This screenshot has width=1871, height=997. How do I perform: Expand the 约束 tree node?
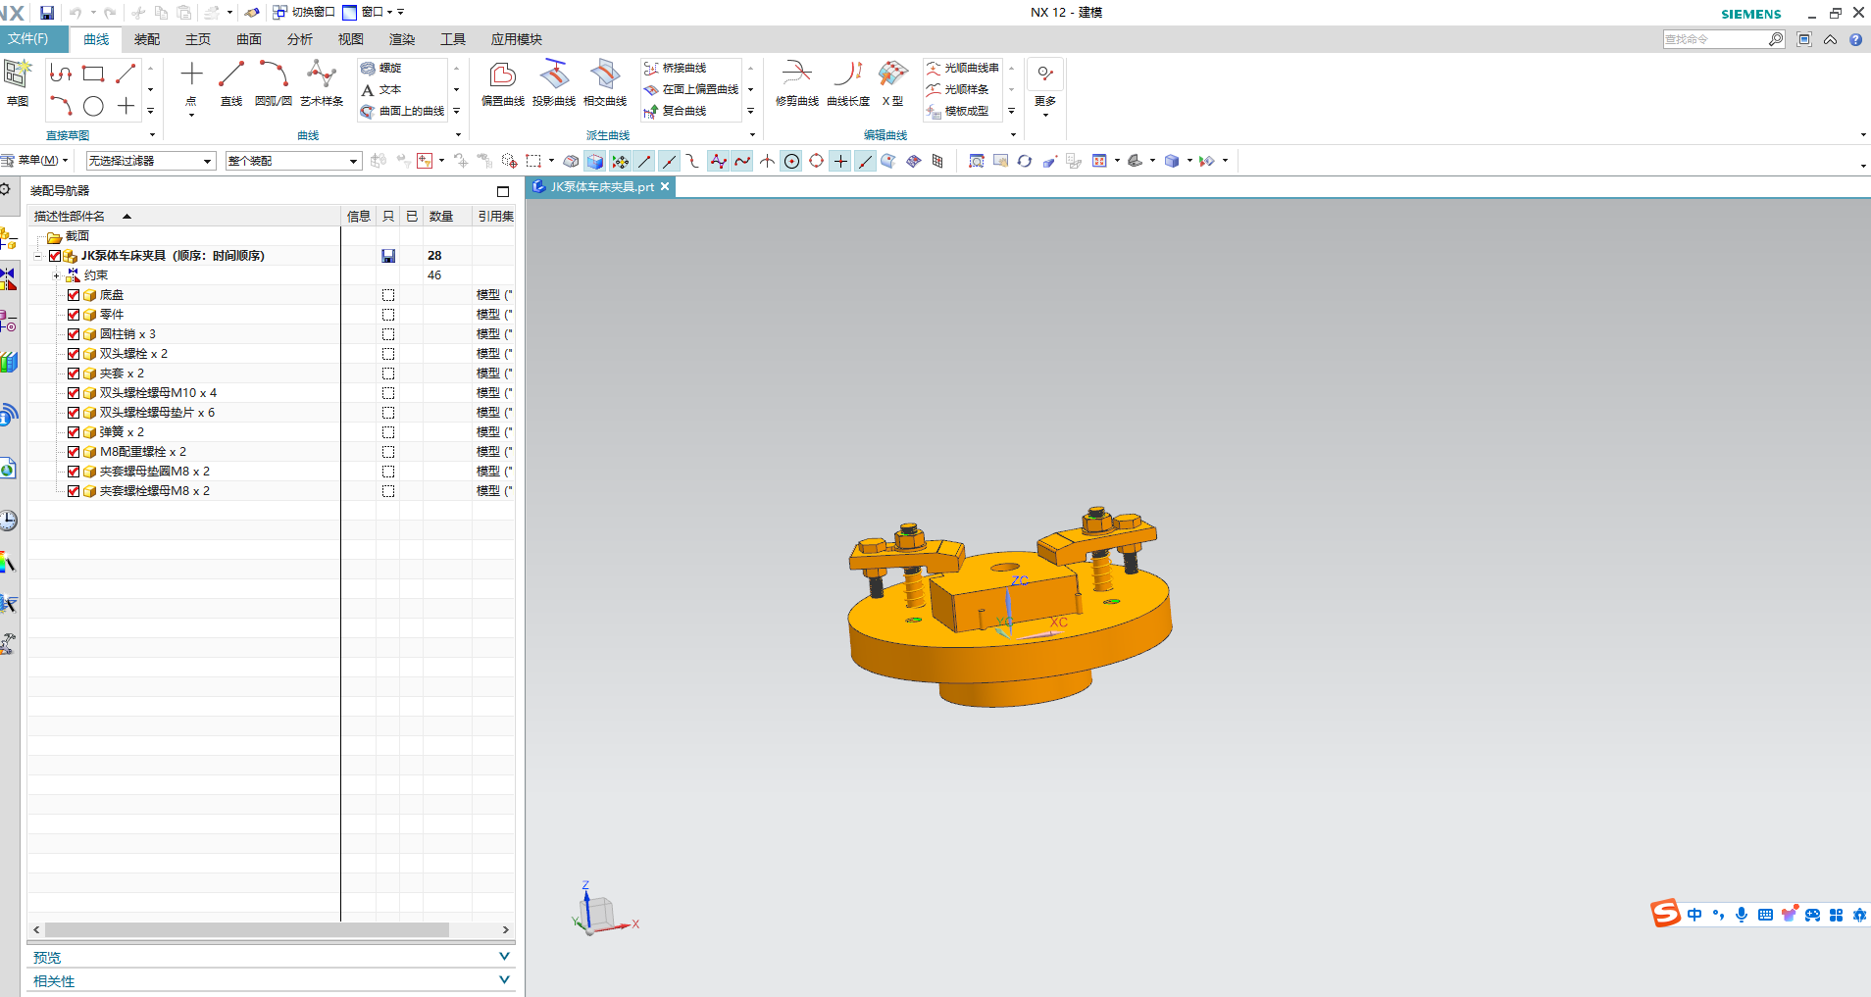[x=56, y=275]
